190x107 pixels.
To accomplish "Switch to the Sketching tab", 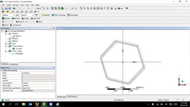I will 5,64.
